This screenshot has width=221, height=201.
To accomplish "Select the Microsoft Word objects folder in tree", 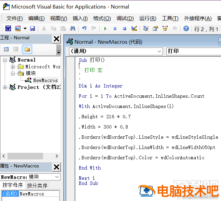I will (43, 67).
